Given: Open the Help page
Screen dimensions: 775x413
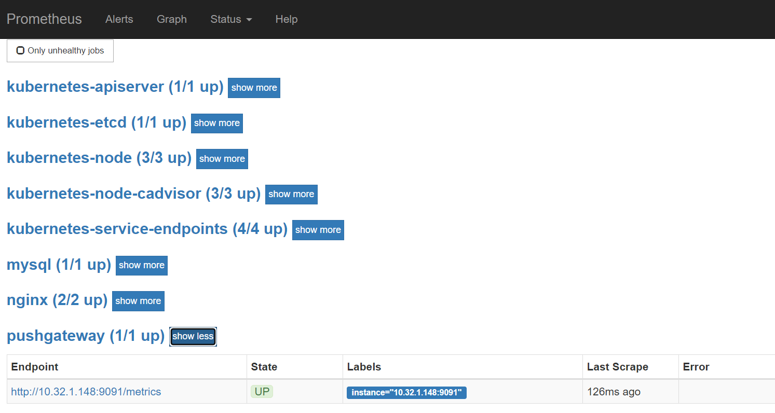Looking at the screenshot, I should [287, 19].
